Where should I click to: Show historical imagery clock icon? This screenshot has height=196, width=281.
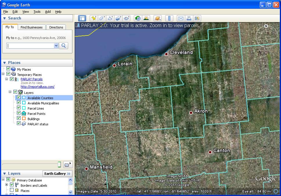pyautogui.click(x=138, y=18)
